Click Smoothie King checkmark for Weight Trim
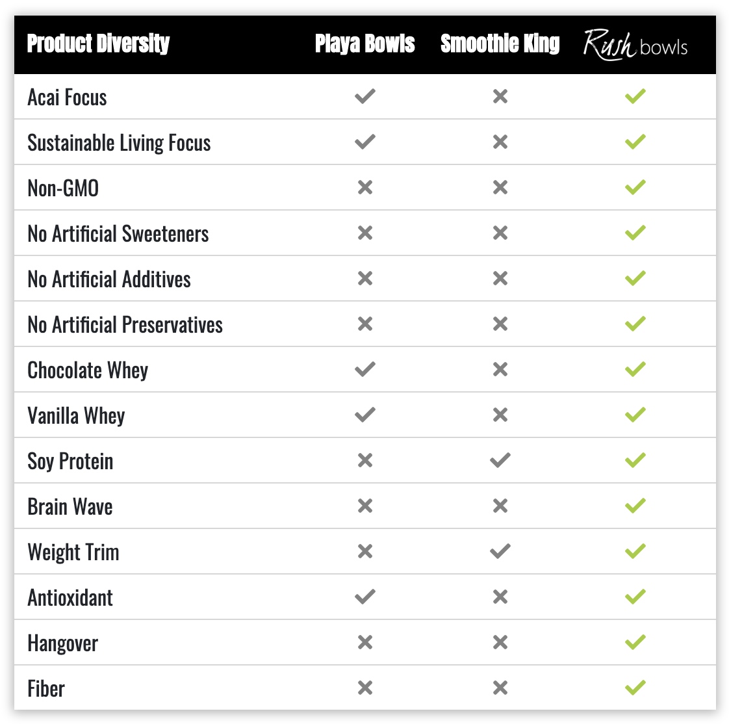This screenshot has height=724, width=729. coord(500,552)
